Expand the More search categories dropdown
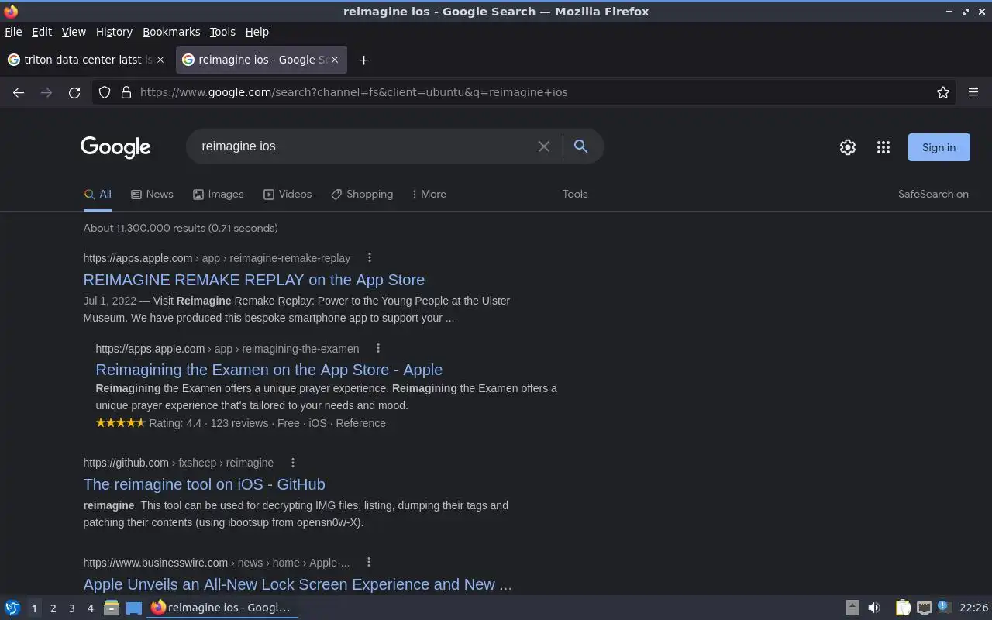 [x=429, y=195]
